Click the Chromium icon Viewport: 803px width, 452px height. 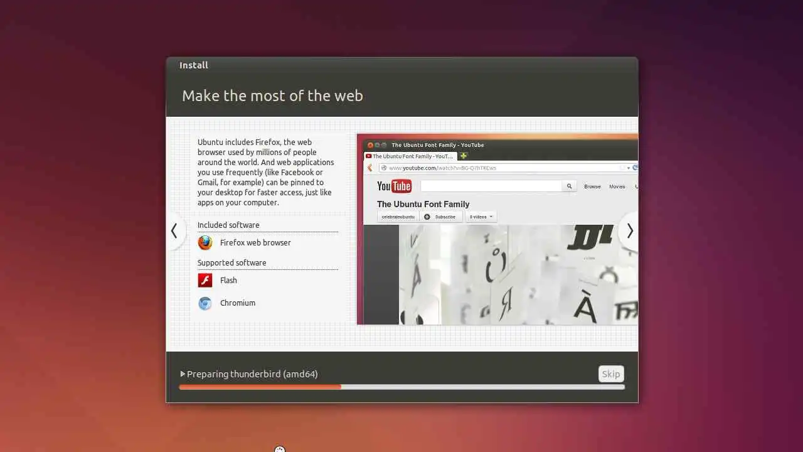[x=205, y=303]
